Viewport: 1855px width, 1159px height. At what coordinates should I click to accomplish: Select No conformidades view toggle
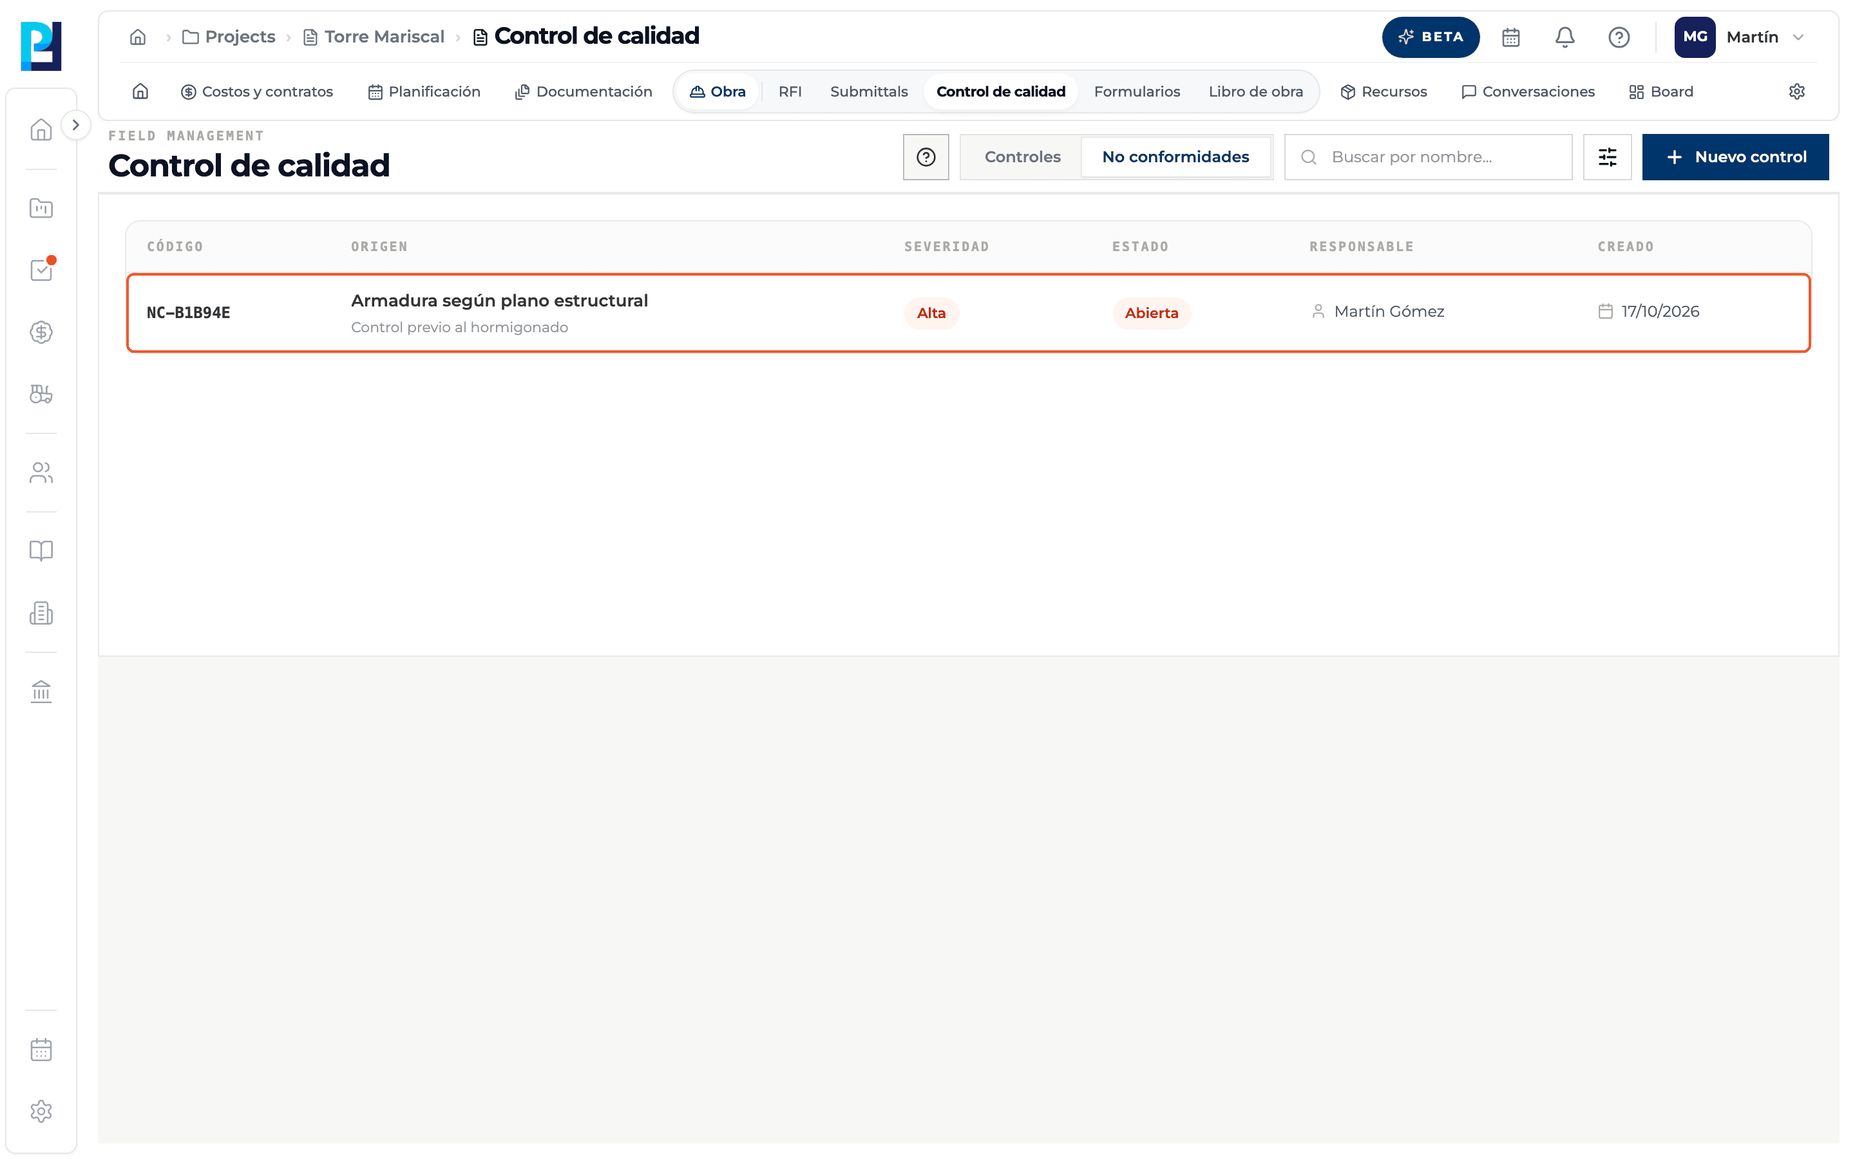pyautogui.click(x=1175, y=157)
